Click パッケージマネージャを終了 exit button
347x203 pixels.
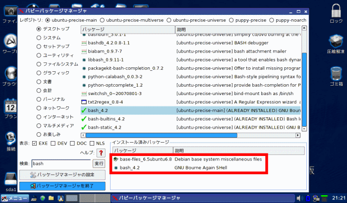coord(62,186)
